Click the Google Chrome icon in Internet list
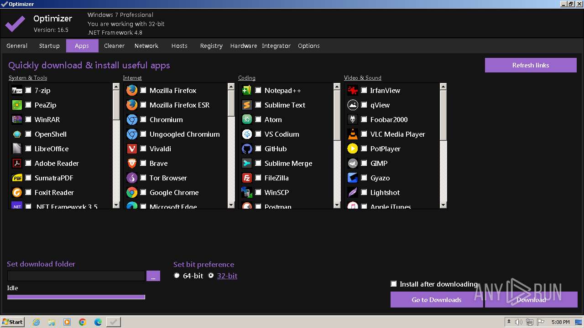The height and width of the screenshot is (328, 584). pyautogui.click(x=132, y=192)
